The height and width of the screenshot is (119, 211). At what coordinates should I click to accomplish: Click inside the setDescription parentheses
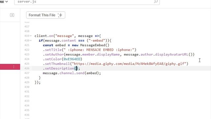coord(76,68)
